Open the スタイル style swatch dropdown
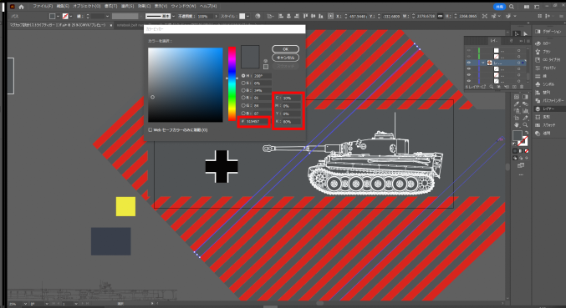Screen dimensions: 566x308 click(247, 16)
